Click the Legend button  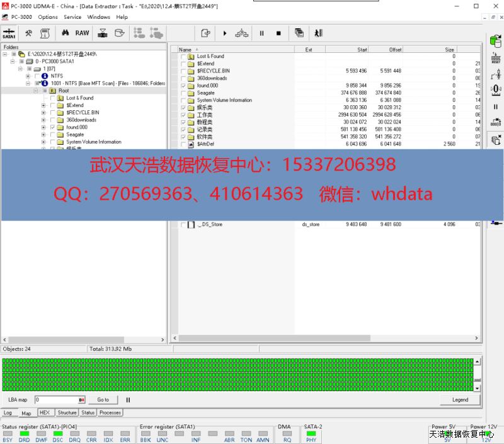[x=460, y=400]
